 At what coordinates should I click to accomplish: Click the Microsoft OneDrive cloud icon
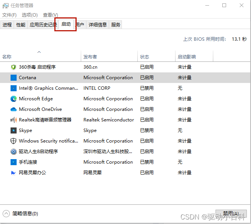pos(14,109)
